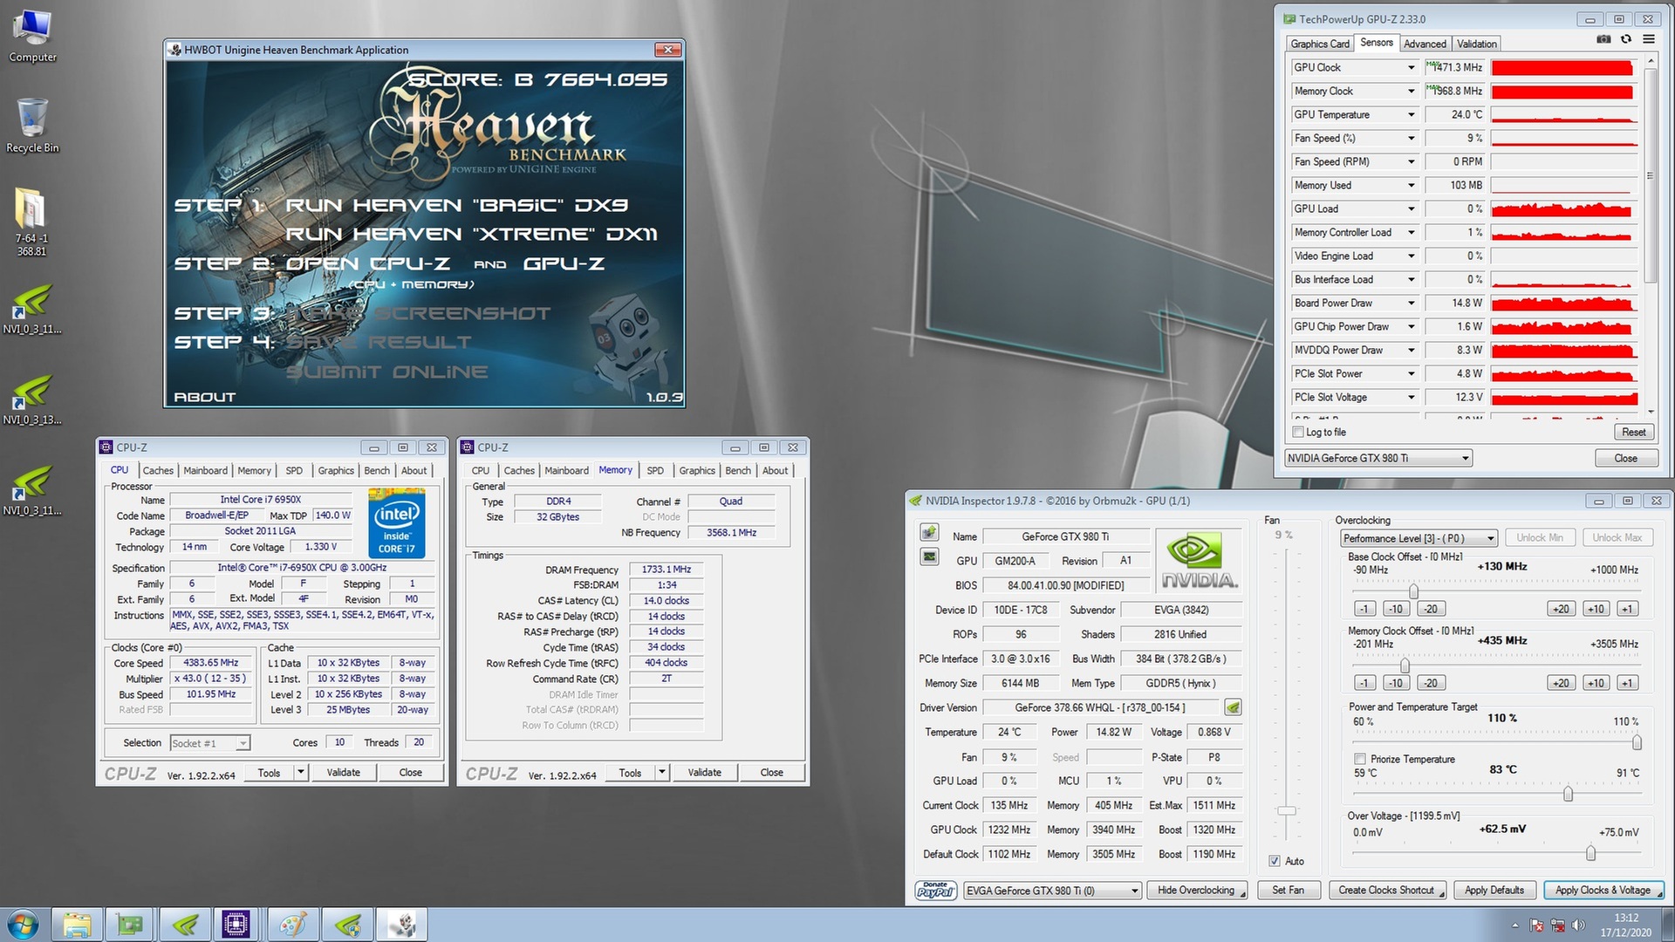Expand the Tools arrow in CPU-Z Memory window
Viewport: 1675px width, 942px height.
[x=661, y=772]
